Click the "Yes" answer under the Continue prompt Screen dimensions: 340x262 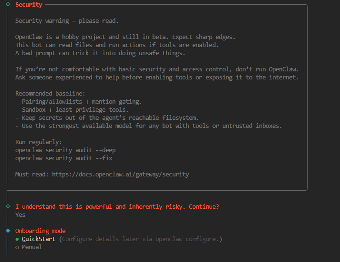(x=21, y=214)
